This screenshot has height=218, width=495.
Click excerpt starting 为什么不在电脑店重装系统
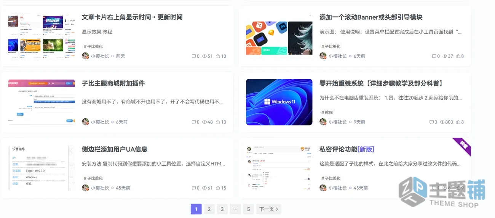[x=390, y=98]
